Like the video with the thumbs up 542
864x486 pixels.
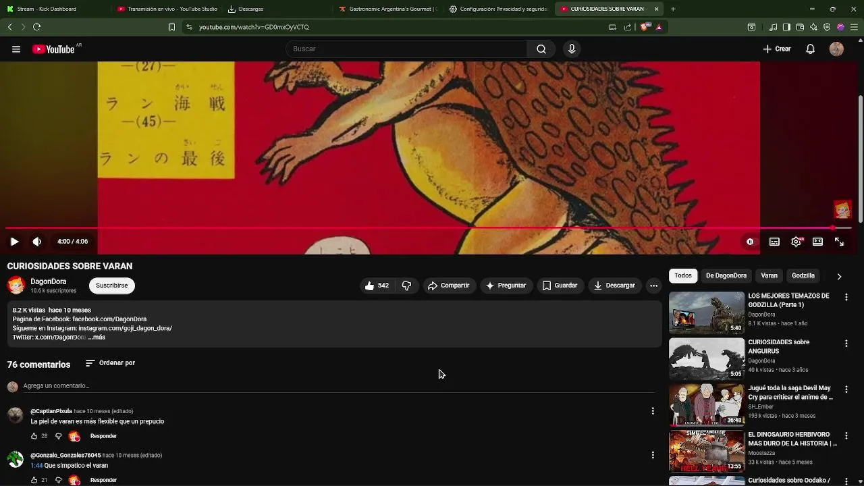click(377, 286)
